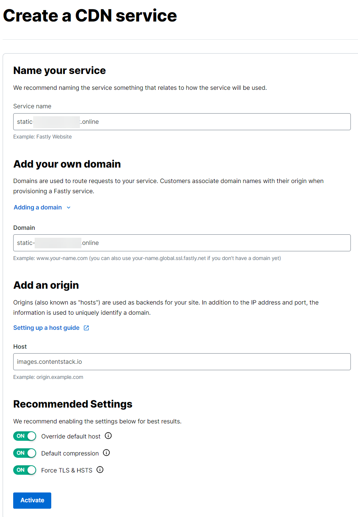This screenshot has height=517, width=358.
Task: Turn off the Default compression switch
Action: pyautogui.click(x=25, y=453)
